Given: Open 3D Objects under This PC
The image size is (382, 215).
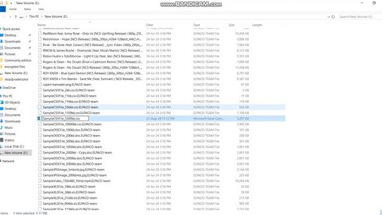Looking at the screenshot, I should (x=12, y=102).
